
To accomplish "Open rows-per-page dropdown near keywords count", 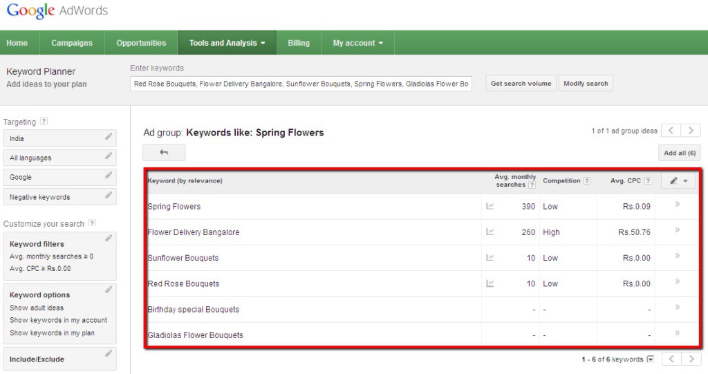I will [650, 359].
